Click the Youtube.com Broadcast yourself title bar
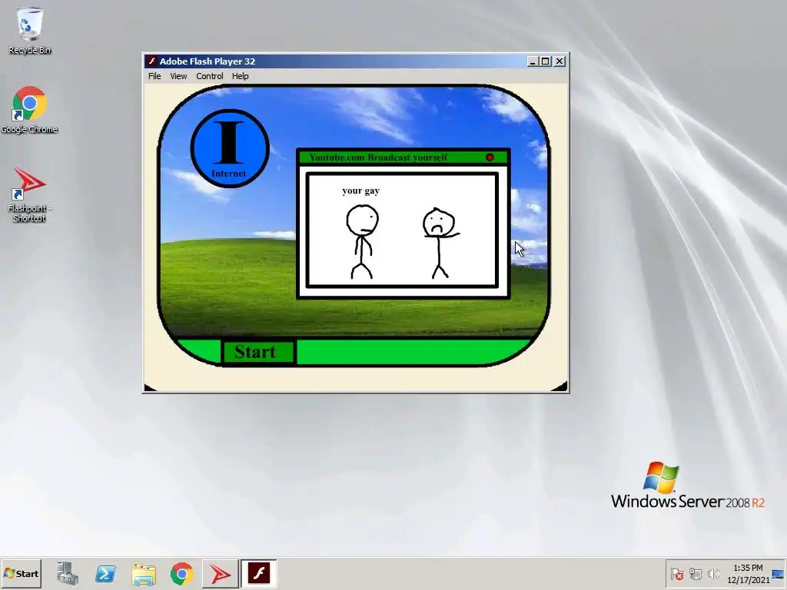The image size is (787, 590). pos(403,157)
